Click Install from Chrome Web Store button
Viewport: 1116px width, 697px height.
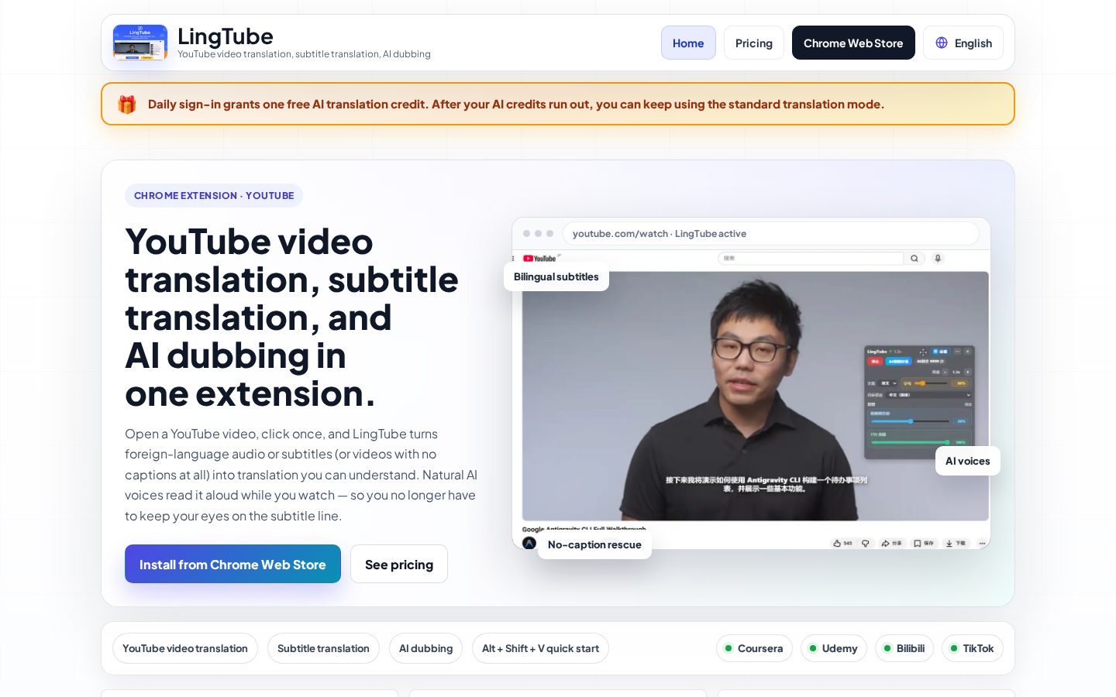point(232,564)
